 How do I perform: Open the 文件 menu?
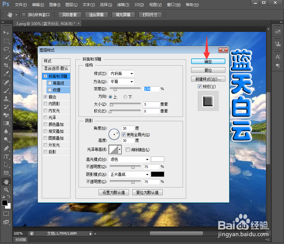pyautogui.click(x=21, y=5)
